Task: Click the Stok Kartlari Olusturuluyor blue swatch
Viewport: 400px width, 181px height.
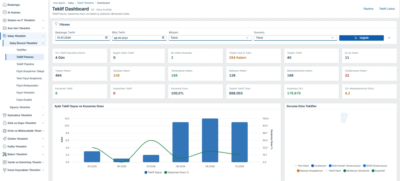Action: click(330, 166)
